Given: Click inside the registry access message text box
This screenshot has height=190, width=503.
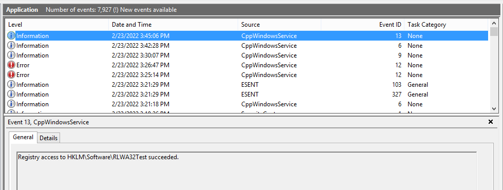Looking at the screenshot, I should pos(246,170).
